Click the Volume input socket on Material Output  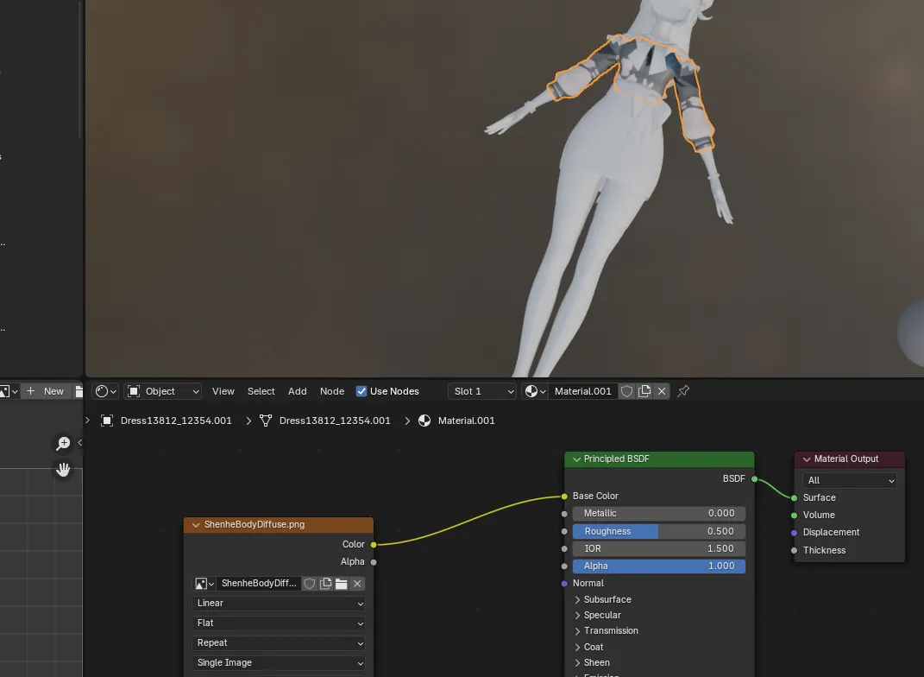coord(795,516)
